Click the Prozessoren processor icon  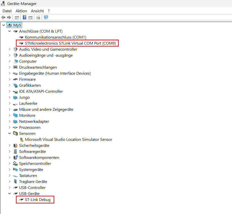pos(15,127)
